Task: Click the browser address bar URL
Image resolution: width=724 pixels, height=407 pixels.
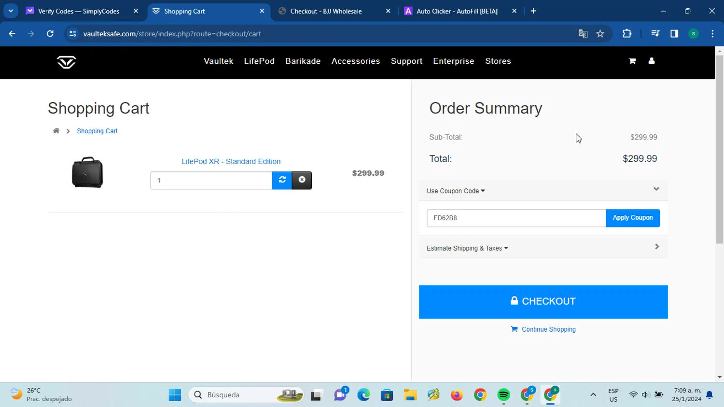Action: point(172,34)
